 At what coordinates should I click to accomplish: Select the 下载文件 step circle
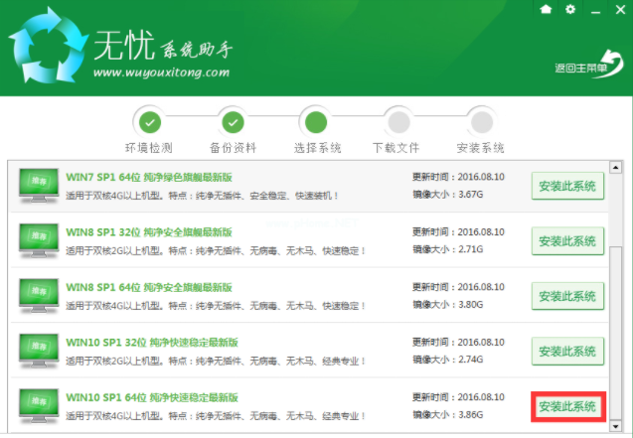[x=398, y=122]
